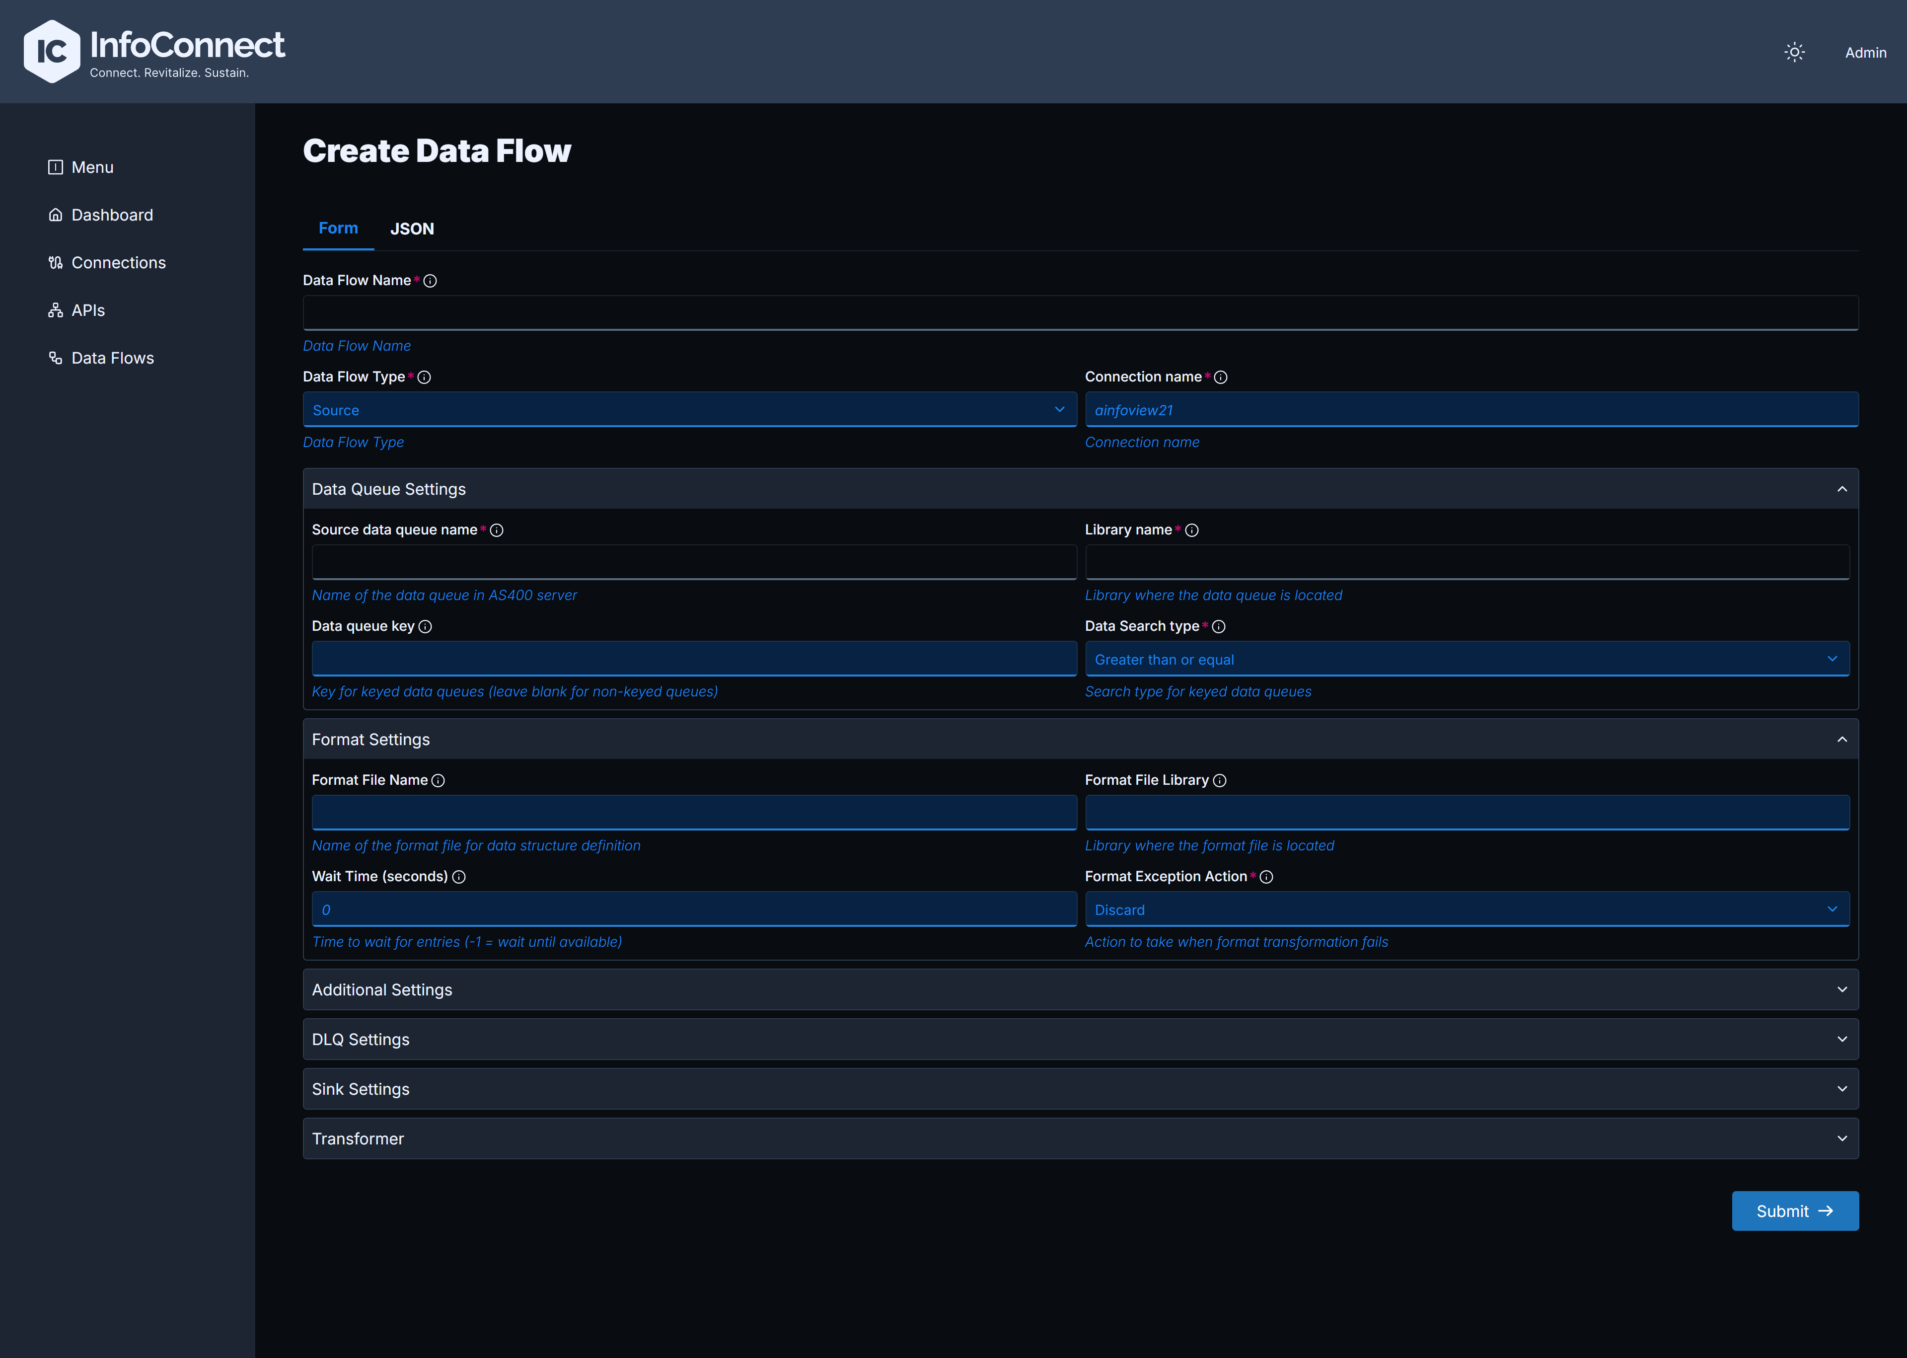Click the InfoConnect hexagon logo
The height and width of the screenshot is (1358, 1907).
tap(52, 52)
